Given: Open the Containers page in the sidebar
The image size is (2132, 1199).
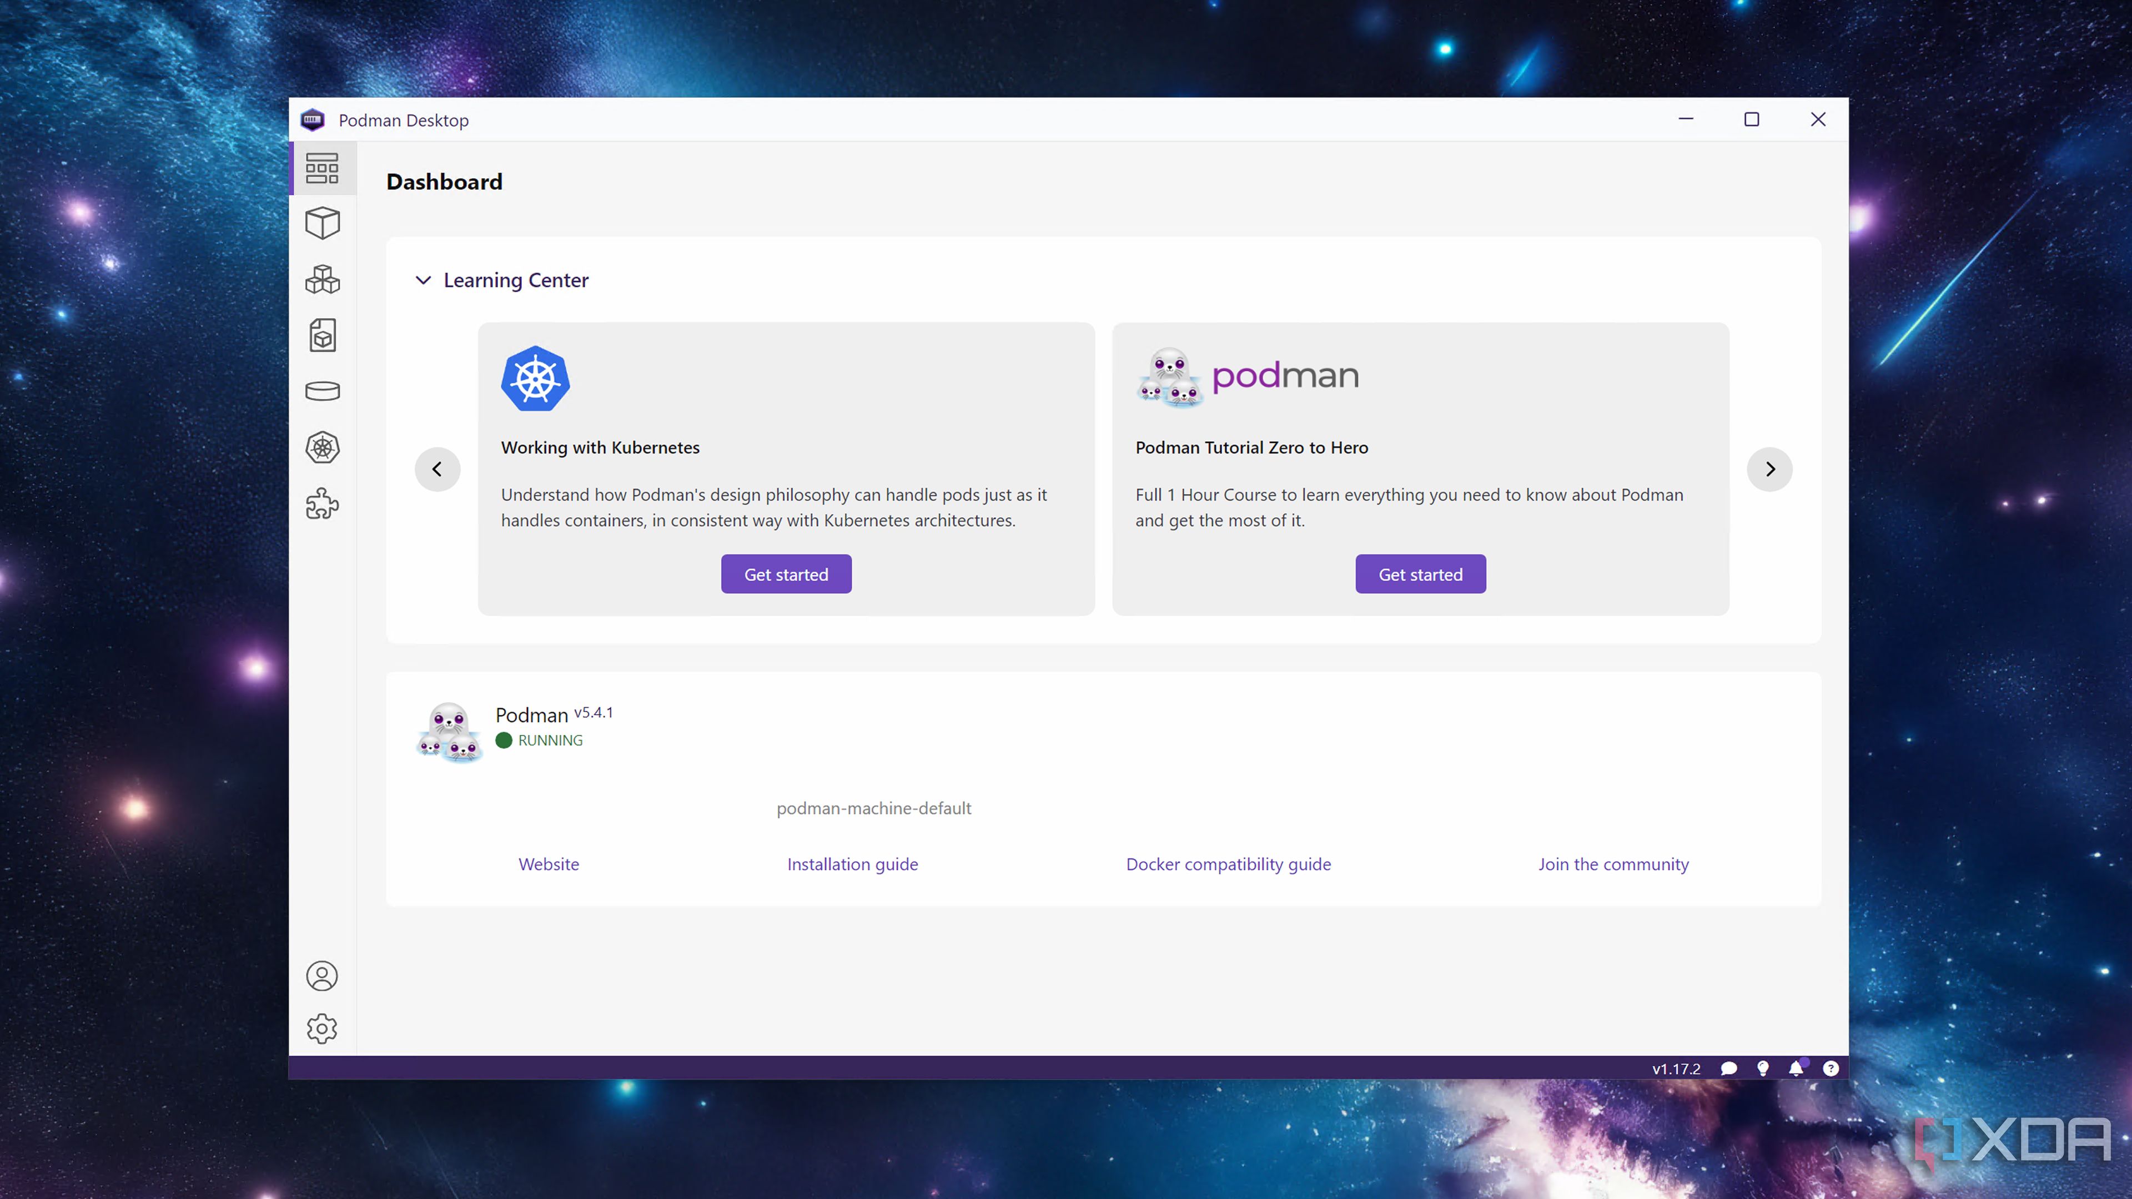Looking at the screenshot, I should pos(323,222).
